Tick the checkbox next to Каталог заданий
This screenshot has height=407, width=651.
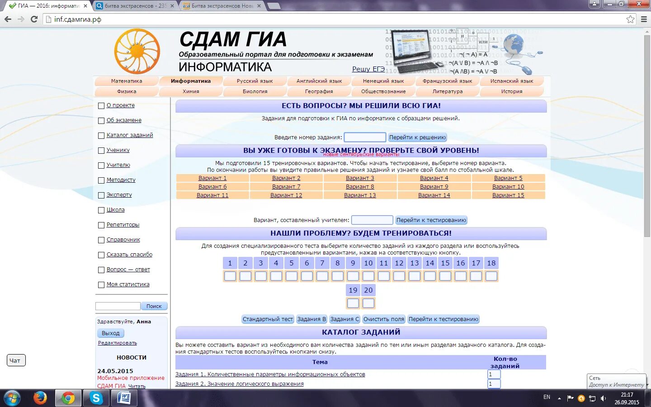coord(101,136)
